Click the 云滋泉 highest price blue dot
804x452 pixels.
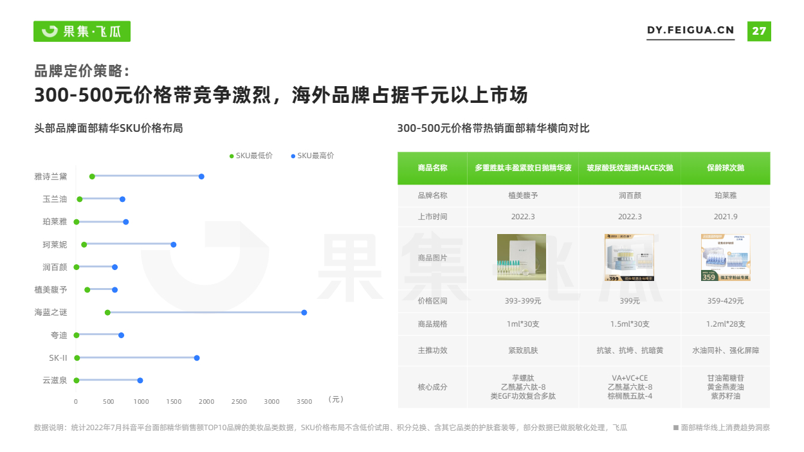coord(140,381)
